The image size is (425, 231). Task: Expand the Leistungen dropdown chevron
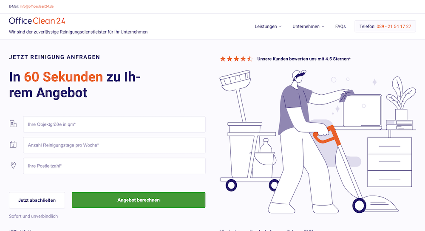pos(280,26)
